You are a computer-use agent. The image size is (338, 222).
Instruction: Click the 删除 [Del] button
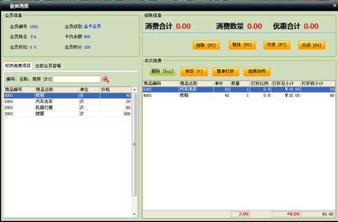coord(163,71)
